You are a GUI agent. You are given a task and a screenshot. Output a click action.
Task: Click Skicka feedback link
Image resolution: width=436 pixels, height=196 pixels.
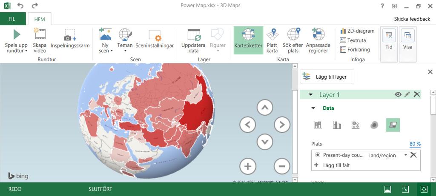coord(412,19)
